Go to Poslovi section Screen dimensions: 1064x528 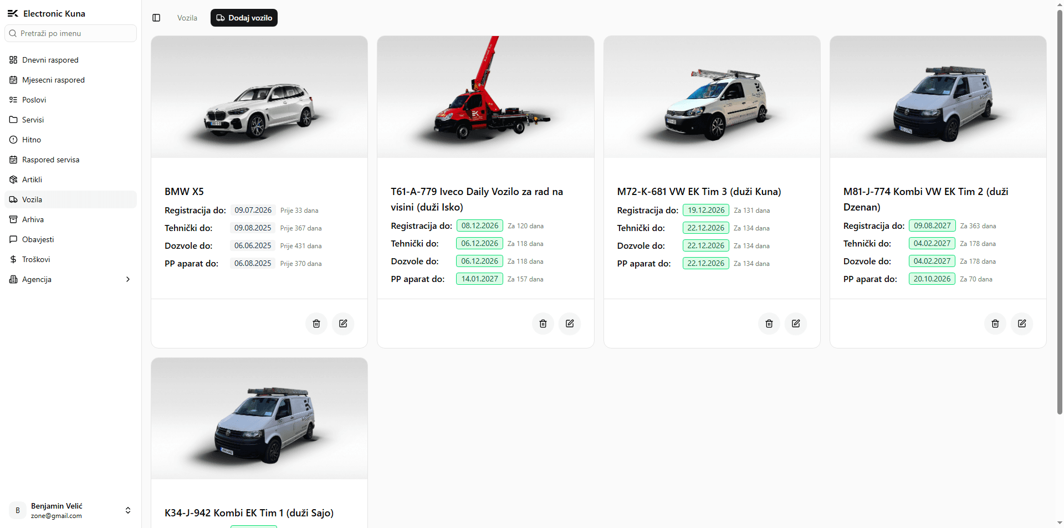click(x=70, y=100)
